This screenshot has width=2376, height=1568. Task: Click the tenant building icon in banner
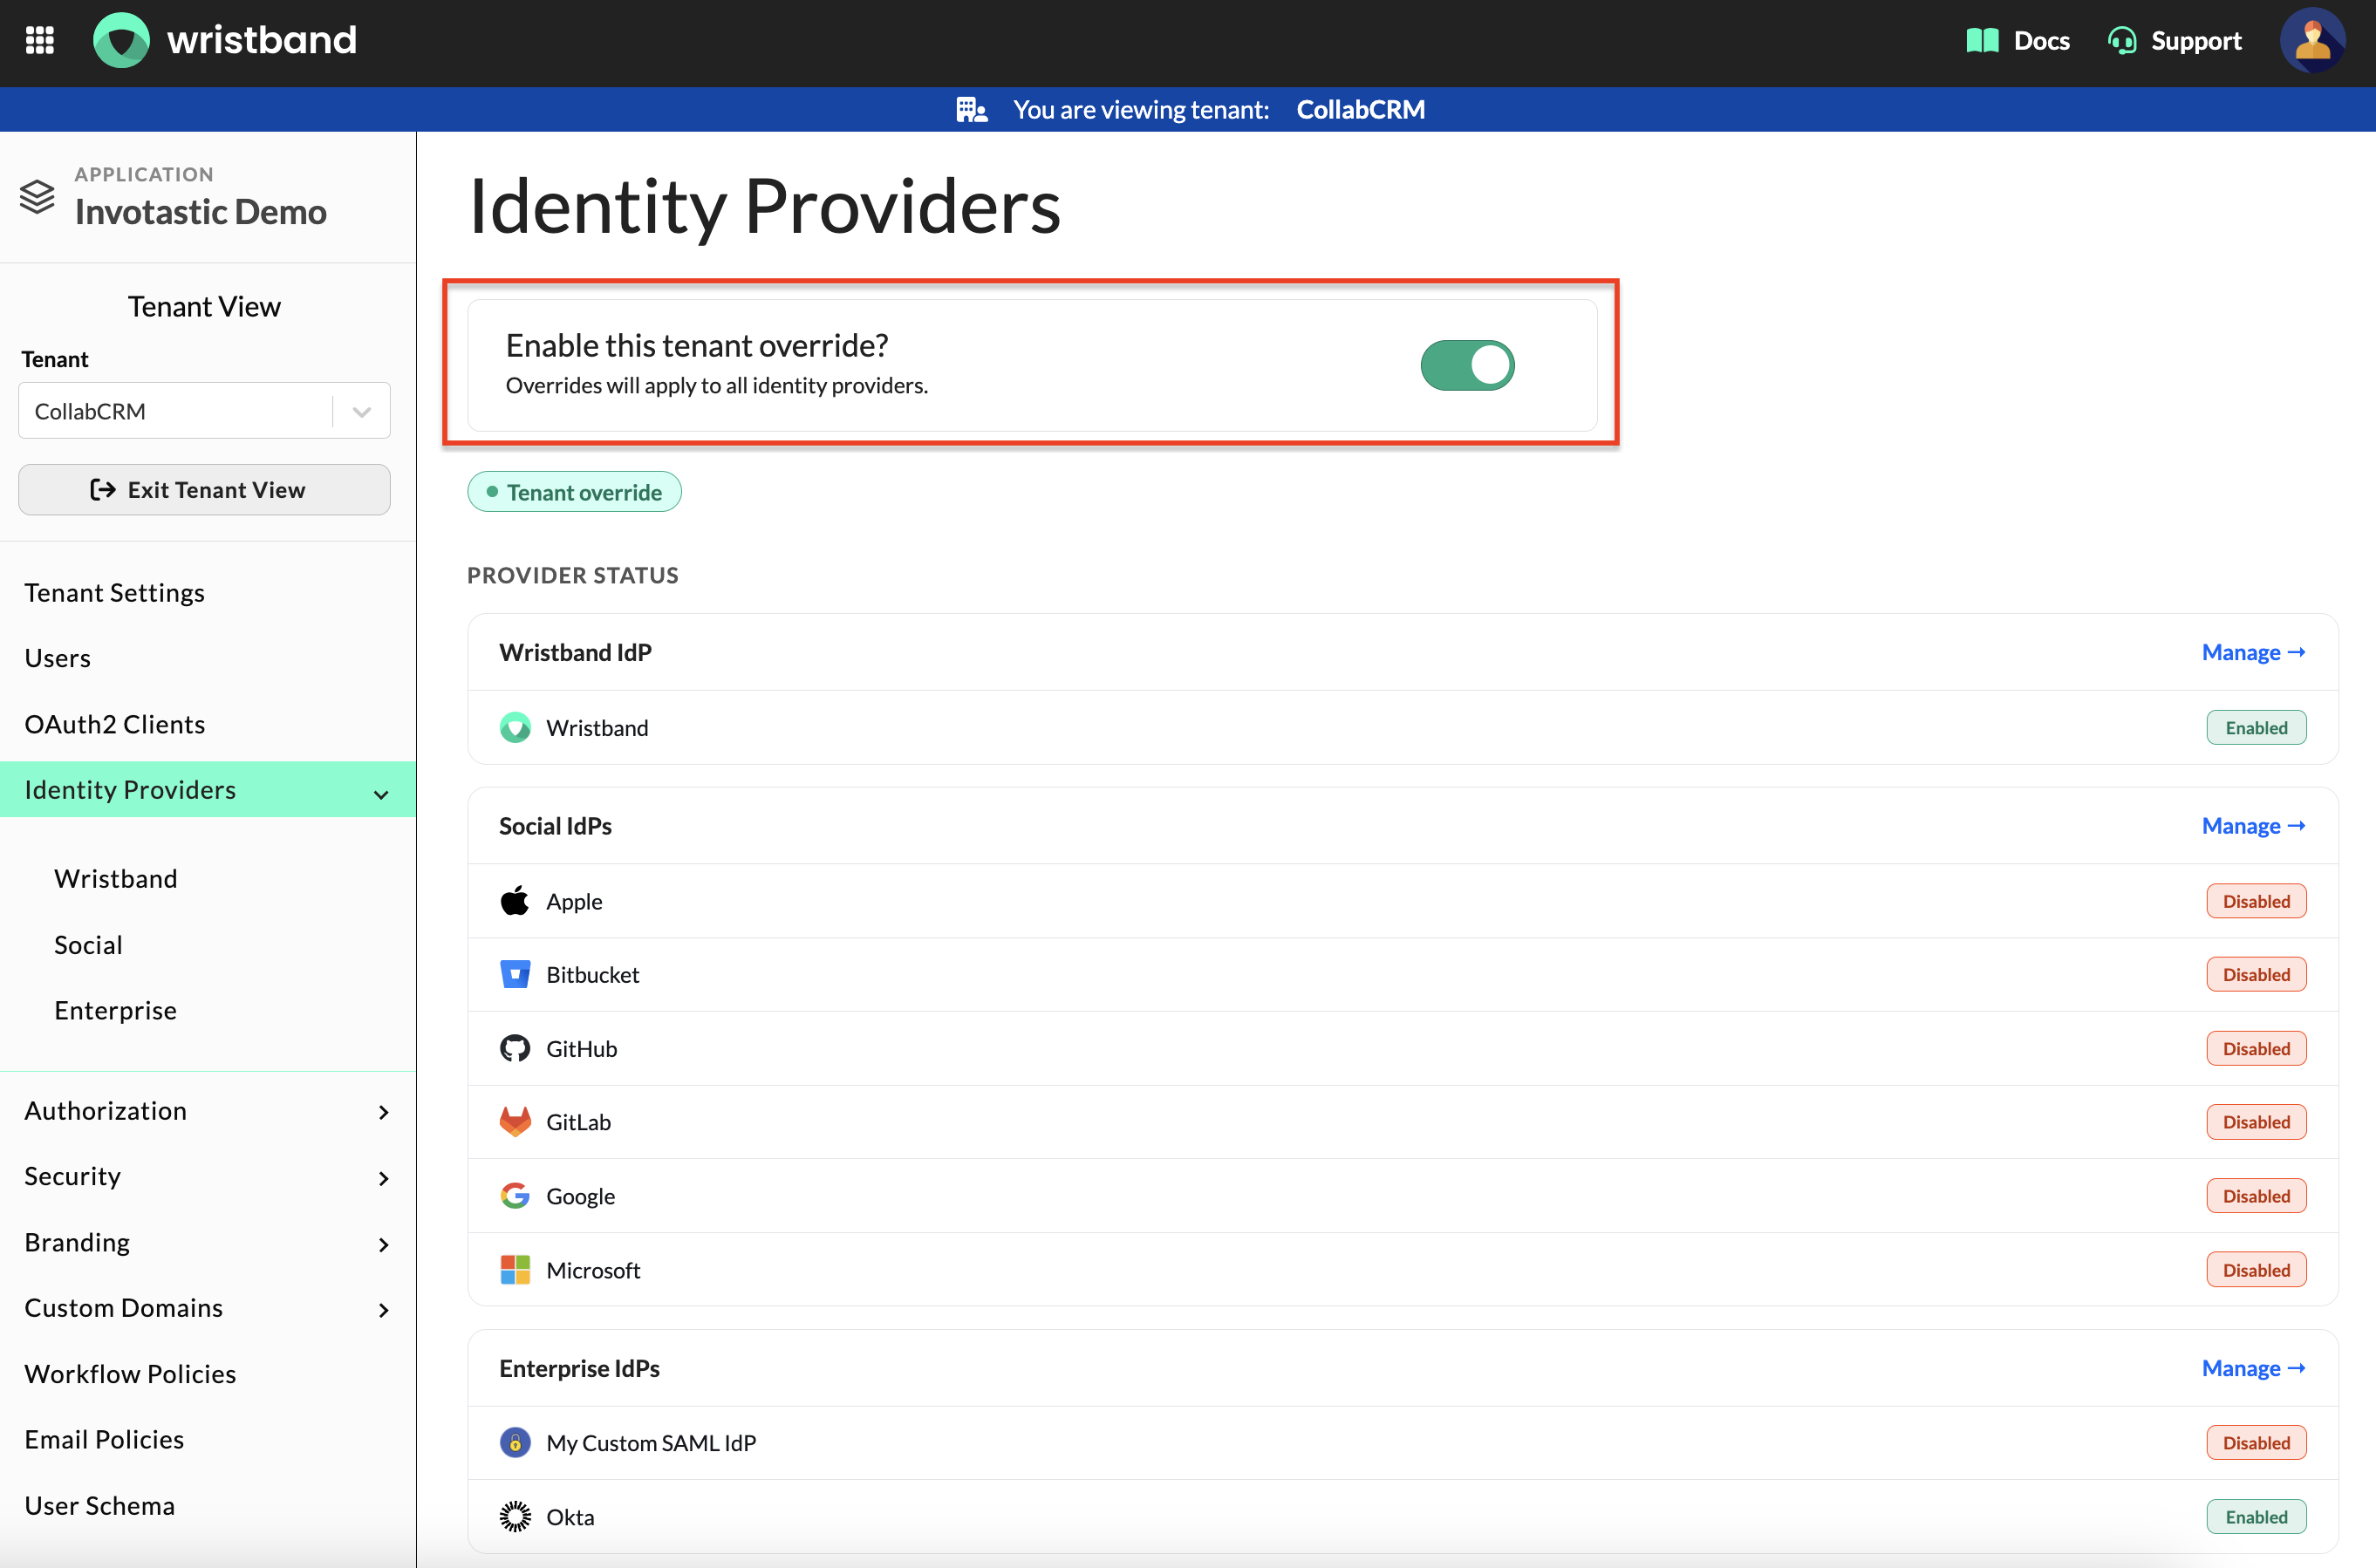971,109
